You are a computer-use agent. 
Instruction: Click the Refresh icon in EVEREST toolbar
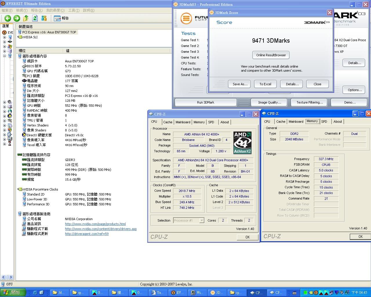tap(35, 18)
